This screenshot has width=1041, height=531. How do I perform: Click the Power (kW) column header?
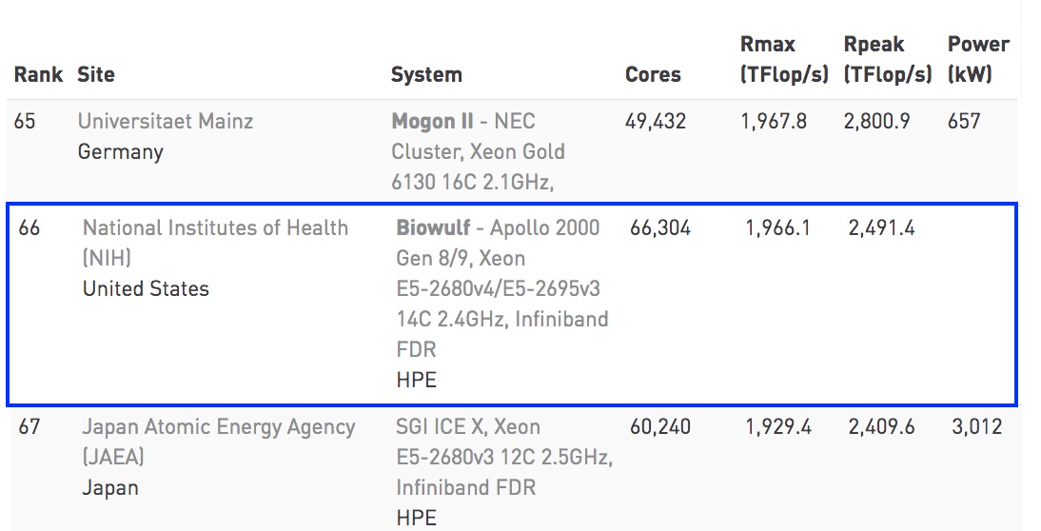tap(978, 59)
